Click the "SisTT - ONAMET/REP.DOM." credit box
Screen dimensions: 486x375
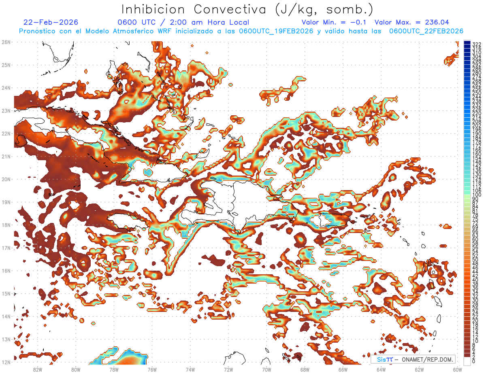(413, 359)
